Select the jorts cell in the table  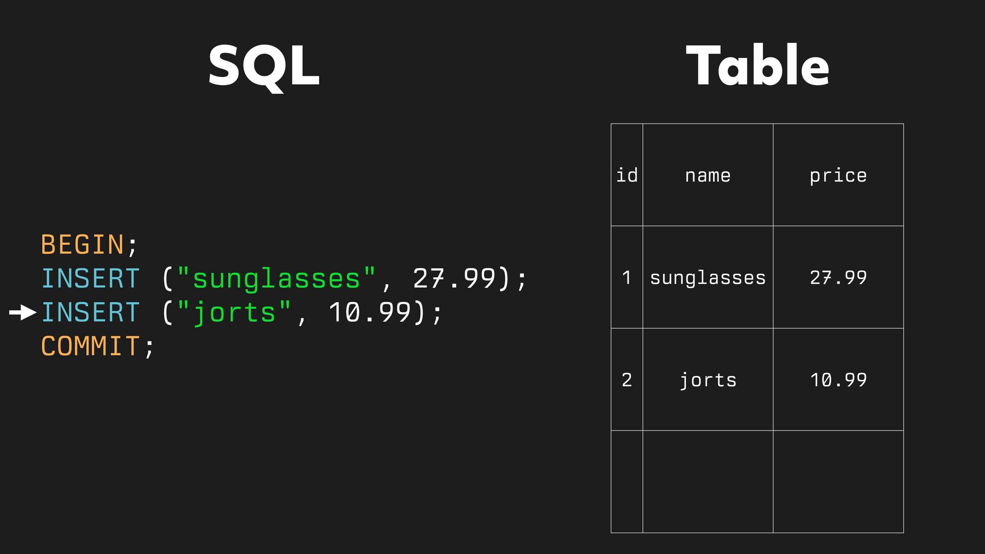[707, 380]
